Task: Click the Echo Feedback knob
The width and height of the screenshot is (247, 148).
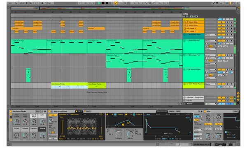Action: point(218,136)
